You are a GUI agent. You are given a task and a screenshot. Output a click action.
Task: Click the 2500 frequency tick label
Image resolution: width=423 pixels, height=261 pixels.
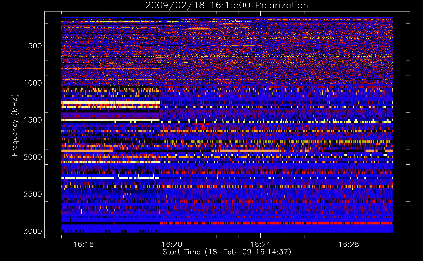[x=33, y=194]
